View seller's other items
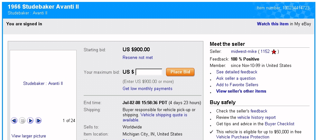The width and height of the screenshot is (316, 140). pyautogui.click(x=241, y=91)
